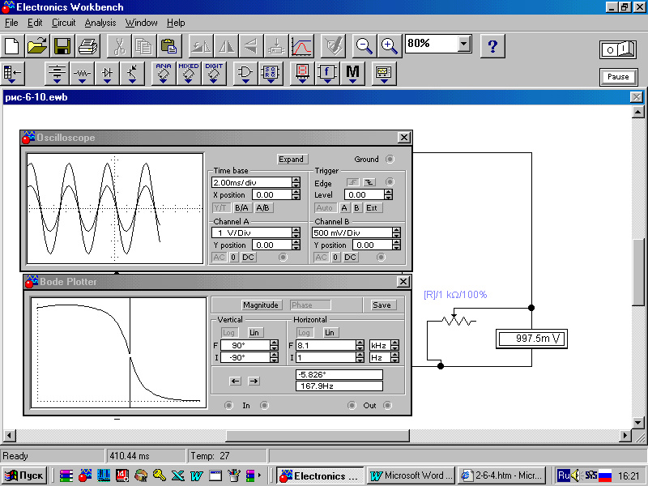This screenshot has width=648, height=486.
Task: Open the zoom percentage dropdown
Action: (464, 43)
